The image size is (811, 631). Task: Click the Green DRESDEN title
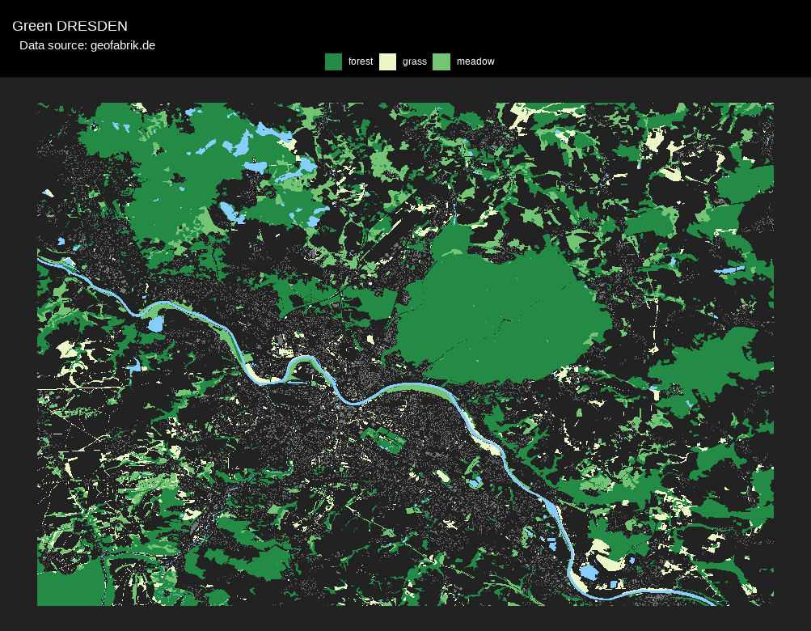pyautogui.click(x=70, y=26)
